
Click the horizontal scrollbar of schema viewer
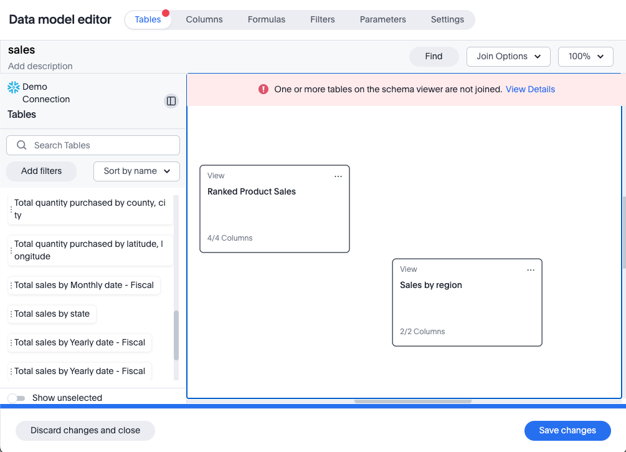tap(412, 402)
